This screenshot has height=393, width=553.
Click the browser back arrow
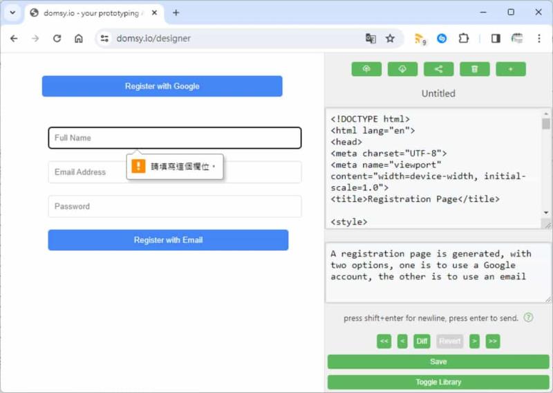click(x=14, y=39)
